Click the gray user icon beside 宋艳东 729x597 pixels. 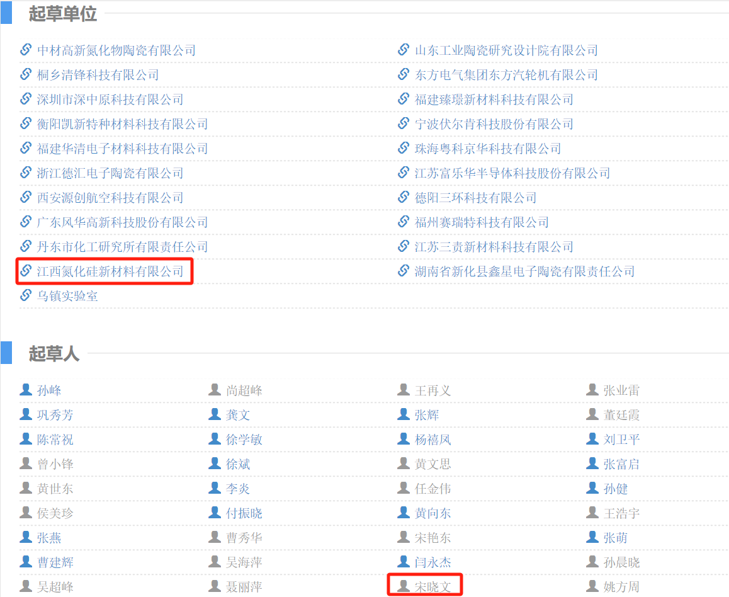[404, 537]
